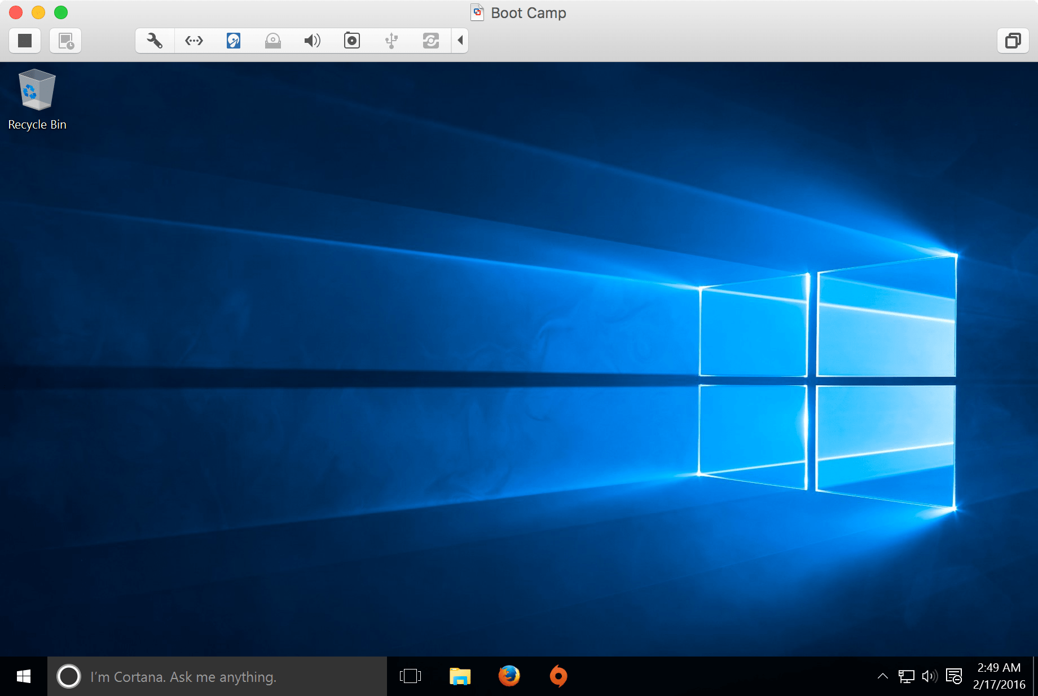Viewport: 1038px width, 696px height.
Task: Collapse the toolbar with the left-pointing arrow
Action: (x=460, y=40)
